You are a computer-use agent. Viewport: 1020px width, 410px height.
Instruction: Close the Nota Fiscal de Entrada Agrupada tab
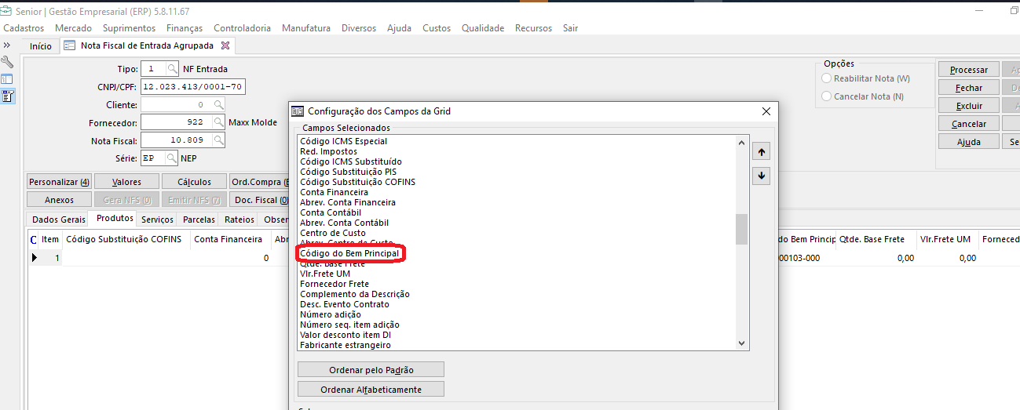225,45
